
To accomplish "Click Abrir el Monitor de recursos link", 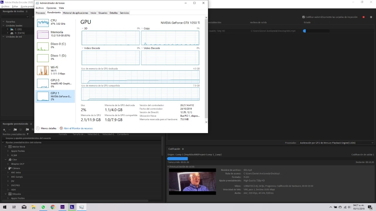I will tap(78, 128).
